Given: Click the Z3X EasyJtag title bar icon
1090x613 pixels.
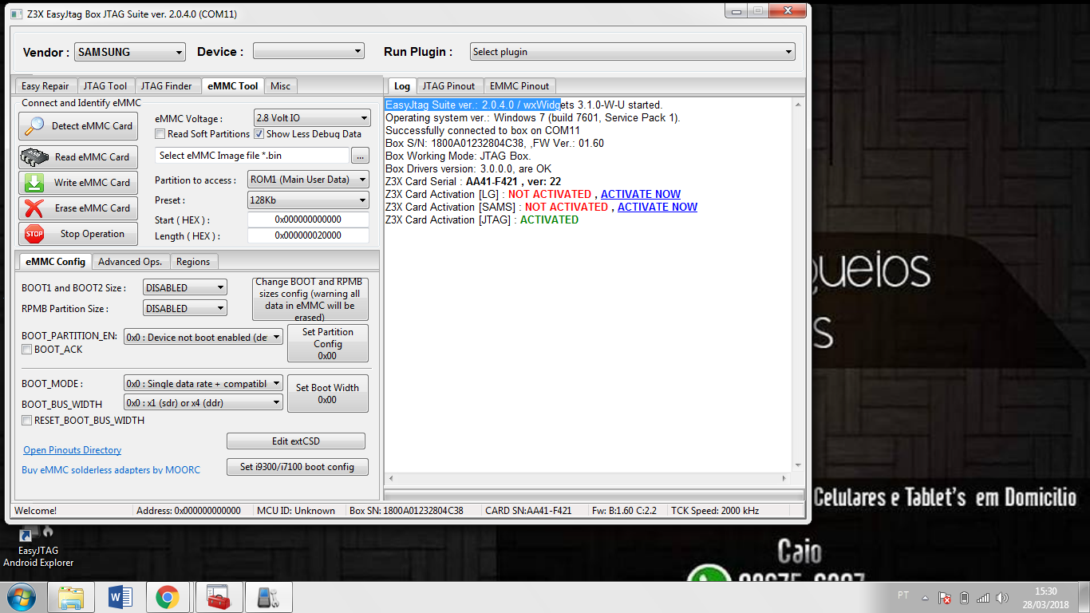Looking at the screenshot, I should (17, 14).
